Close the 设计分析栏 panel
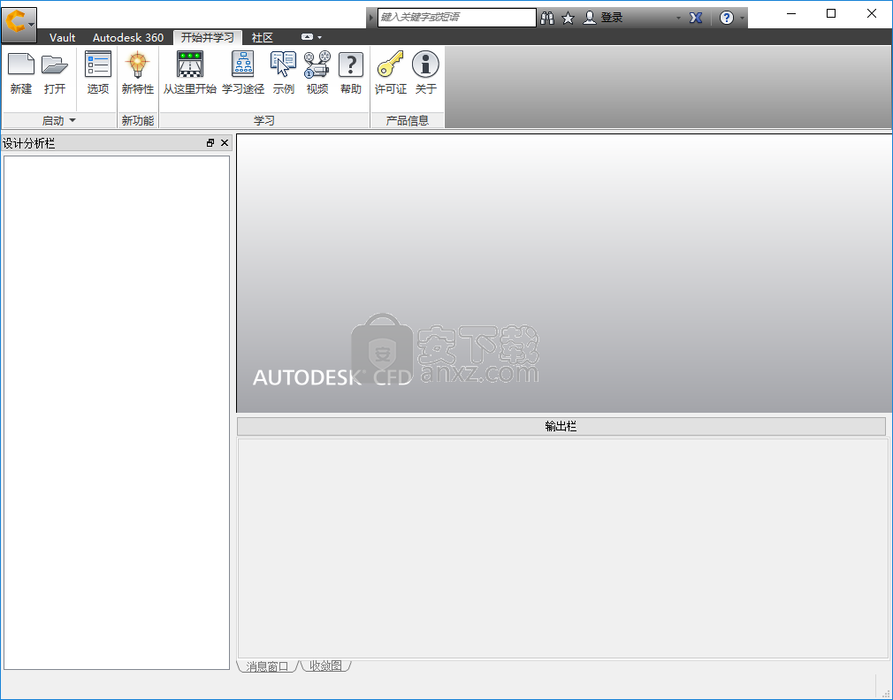This screenshot has height=700, width=893. click(x=225, y=143)
